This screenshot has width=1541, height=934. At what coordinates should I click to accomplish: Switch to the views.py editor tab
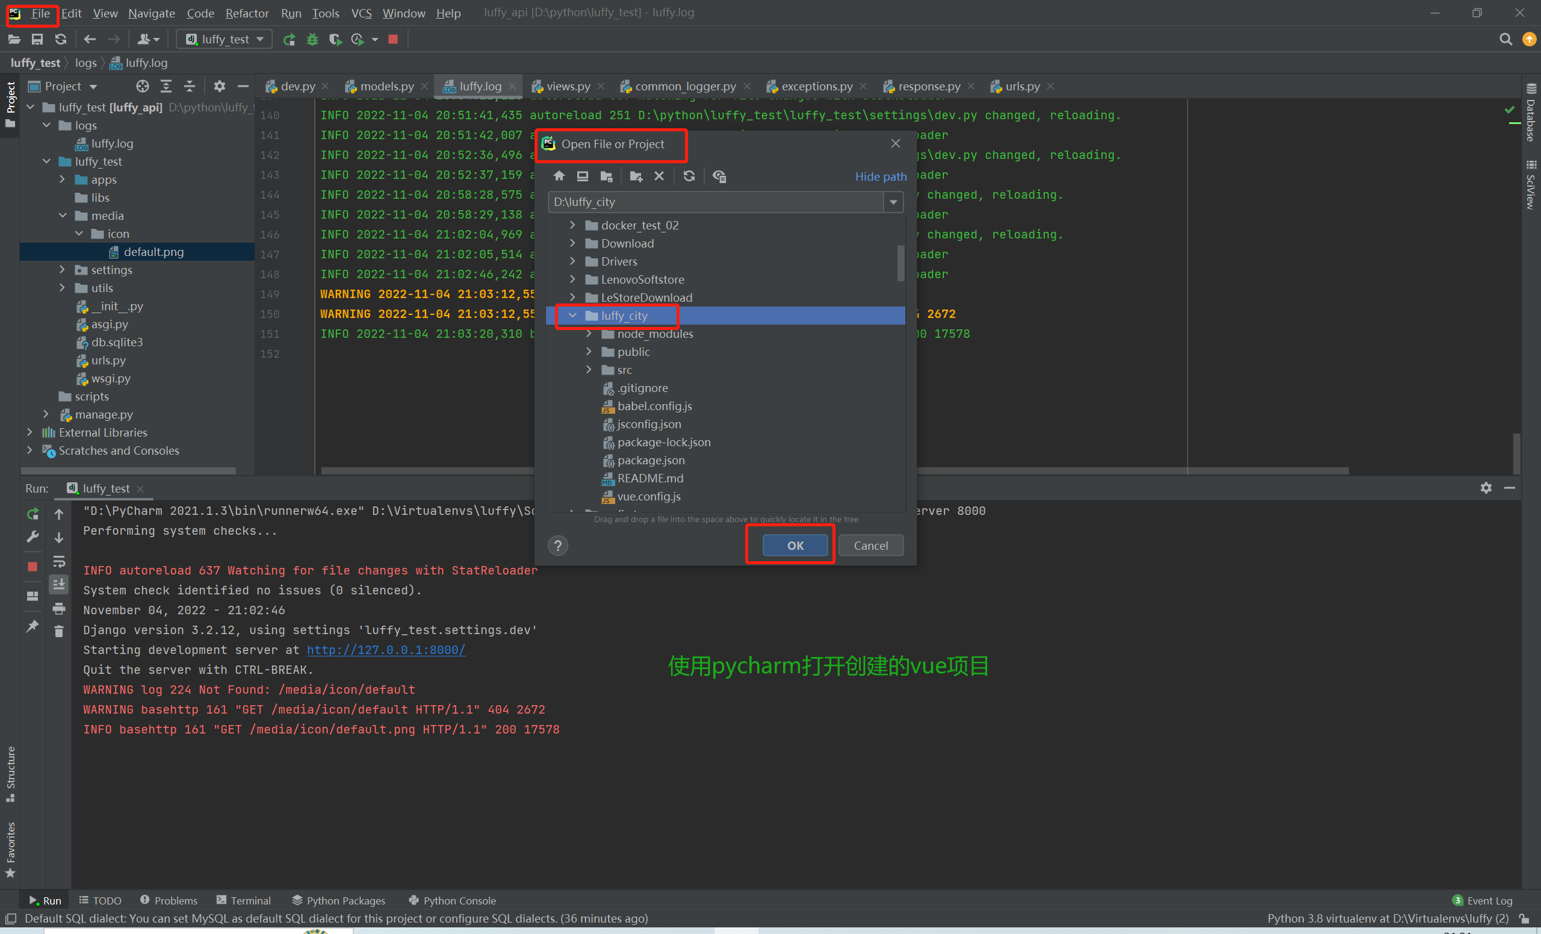pyautogui.click(x=567, y=86)
